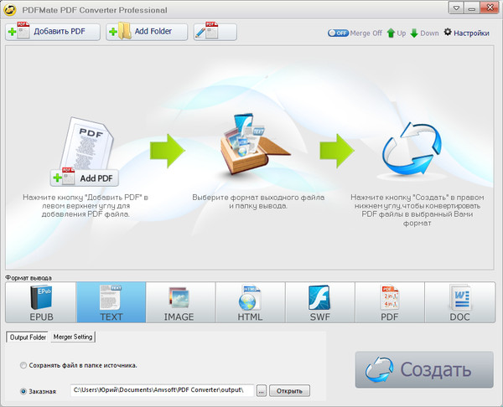Select EPUB output format
This screenshot has width=503, height=407.
coord(41,302)
